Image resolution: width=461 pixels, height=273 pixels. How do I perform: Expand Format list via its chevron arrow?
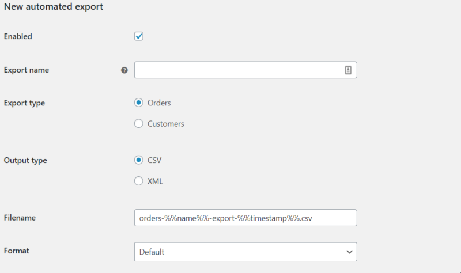click(x=349, y=252)
